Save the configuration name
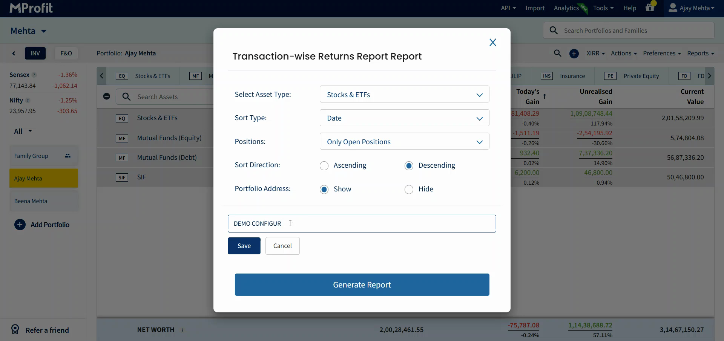This screenshot has height=341, width=724. click(244, 246)
